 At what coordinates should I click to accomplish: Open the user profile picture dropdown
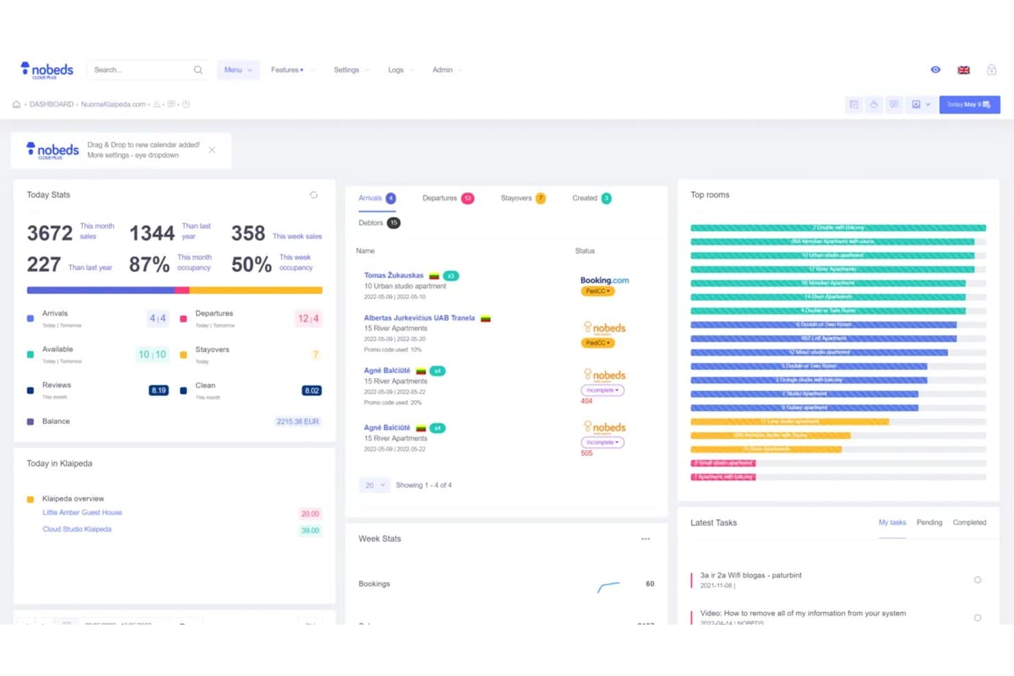[921, 105]
